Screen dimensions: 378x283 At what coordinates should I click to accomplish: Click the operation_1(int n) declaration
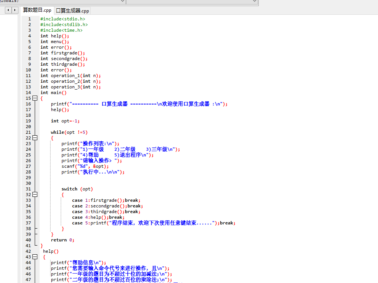tap(71, 76)
